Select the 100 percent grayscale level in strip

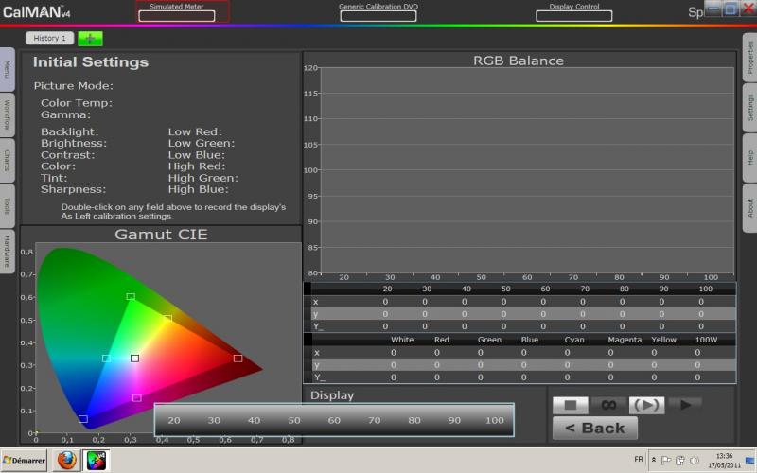pos(495,420)
